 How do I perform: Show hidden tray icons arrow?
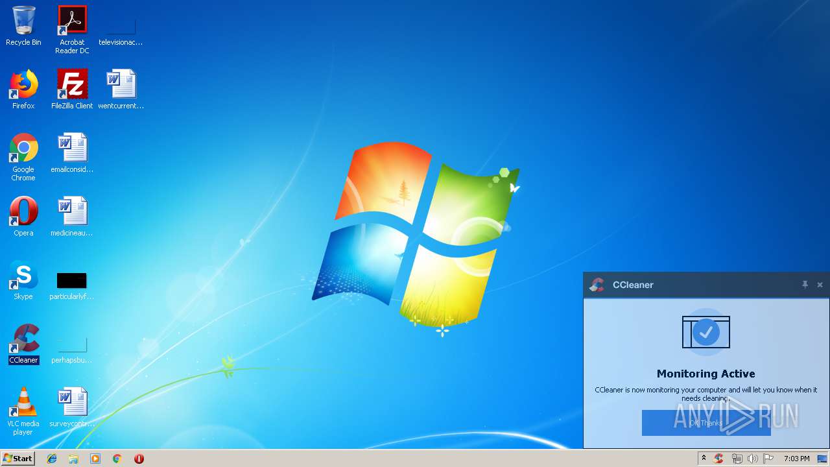(x=704, y=459)
